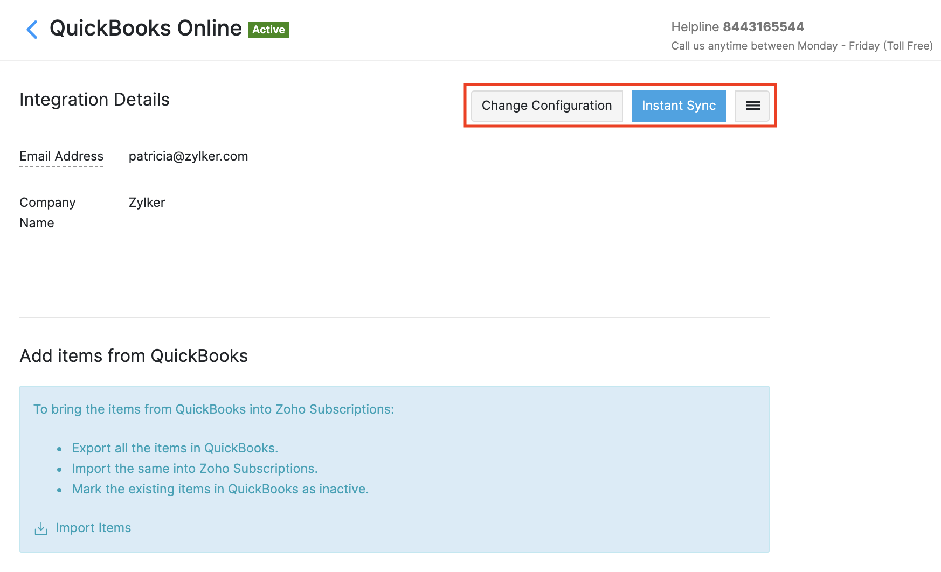Click the Add items from QuickBooks heading
941x572 pixels.
(134, 356)
